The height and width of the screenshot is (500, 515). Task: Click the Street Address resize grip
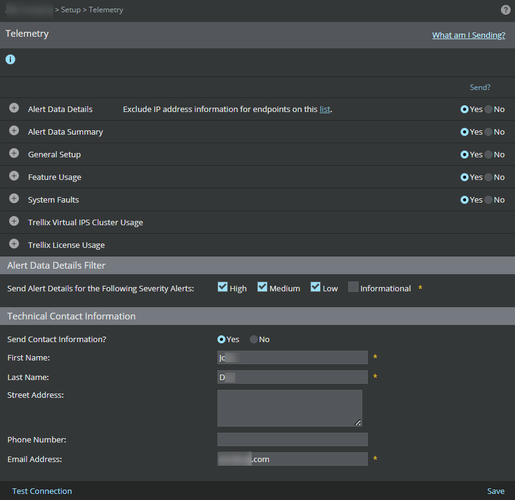tap(358, 423)
